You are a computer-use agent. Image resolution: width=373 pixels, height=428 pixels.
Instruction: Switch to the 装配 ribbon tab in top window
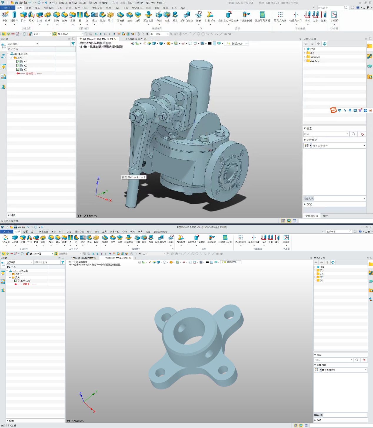point(60,8)
